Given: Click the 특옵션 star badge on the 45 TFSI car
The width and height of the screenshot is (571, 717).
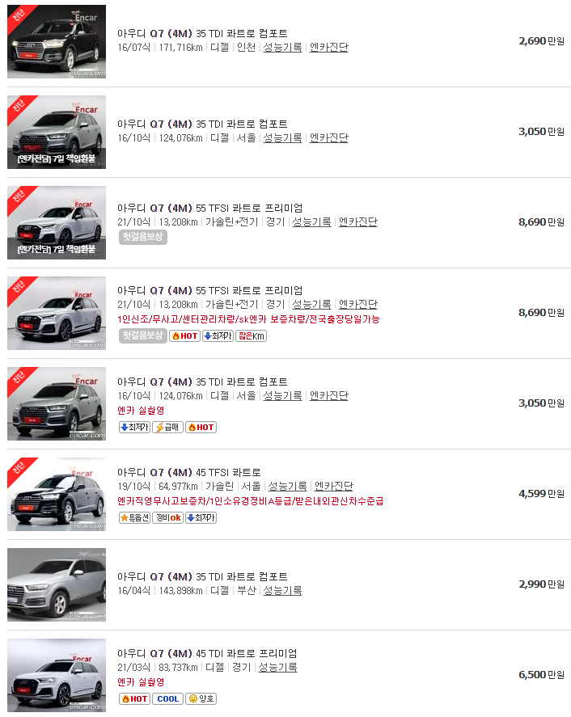Looking at the screenshot, I should pyautogui.click(x=133, y=517).
